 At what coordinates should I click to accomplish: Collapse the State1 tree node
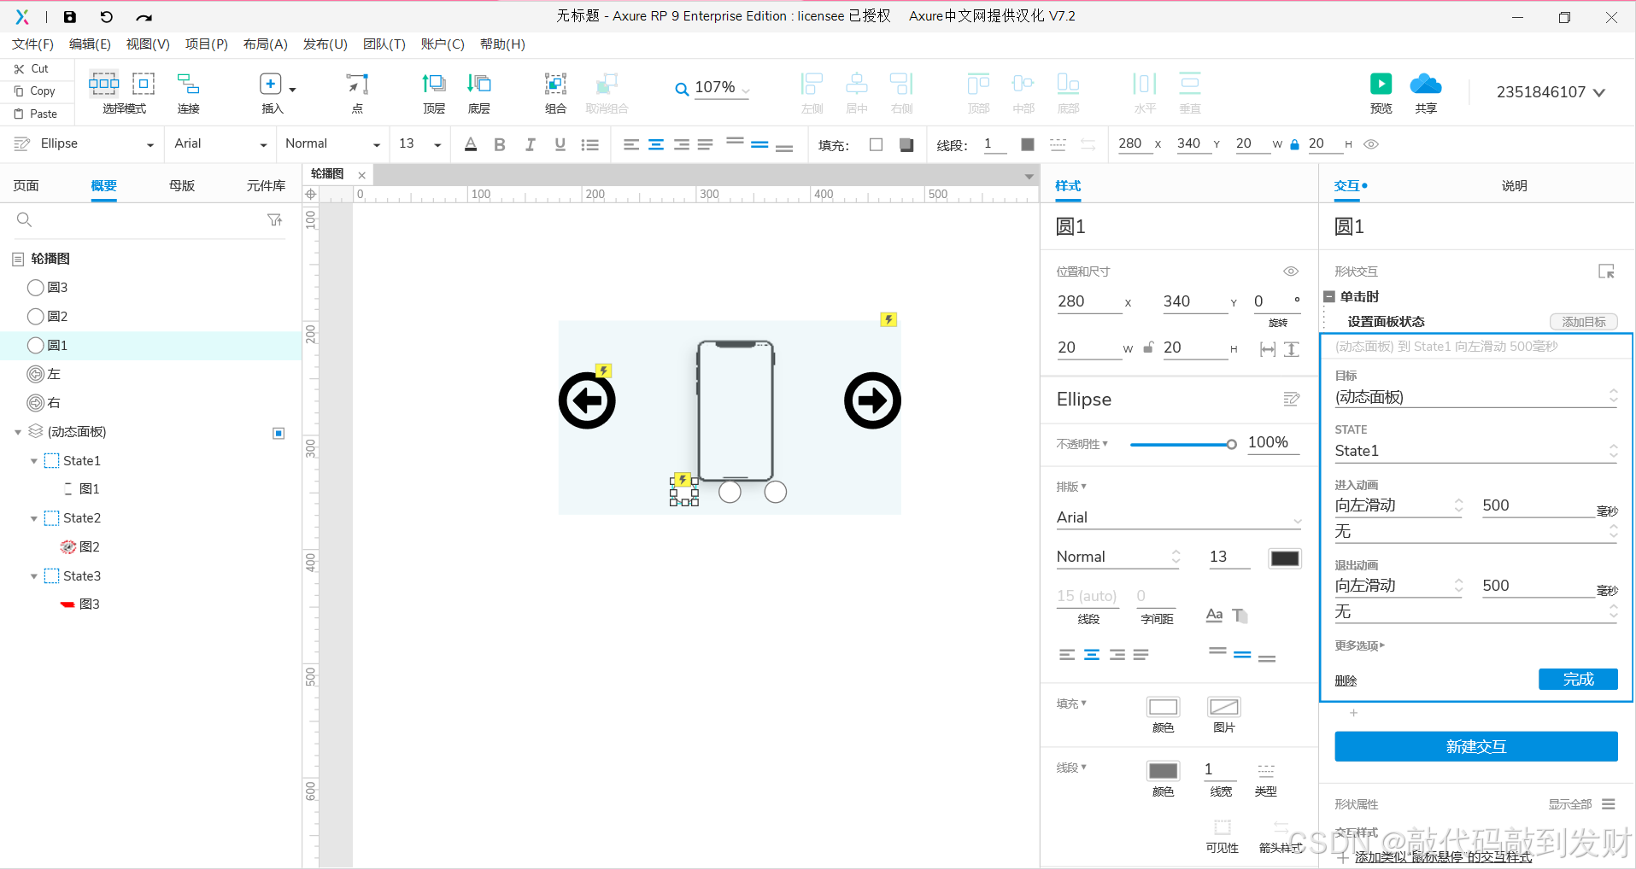click(x=34, y=461)
